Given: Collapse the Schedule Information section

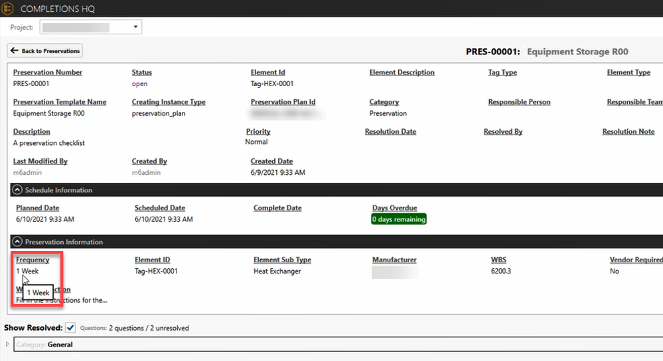Looking at the screenshot, I should point(17,190).
